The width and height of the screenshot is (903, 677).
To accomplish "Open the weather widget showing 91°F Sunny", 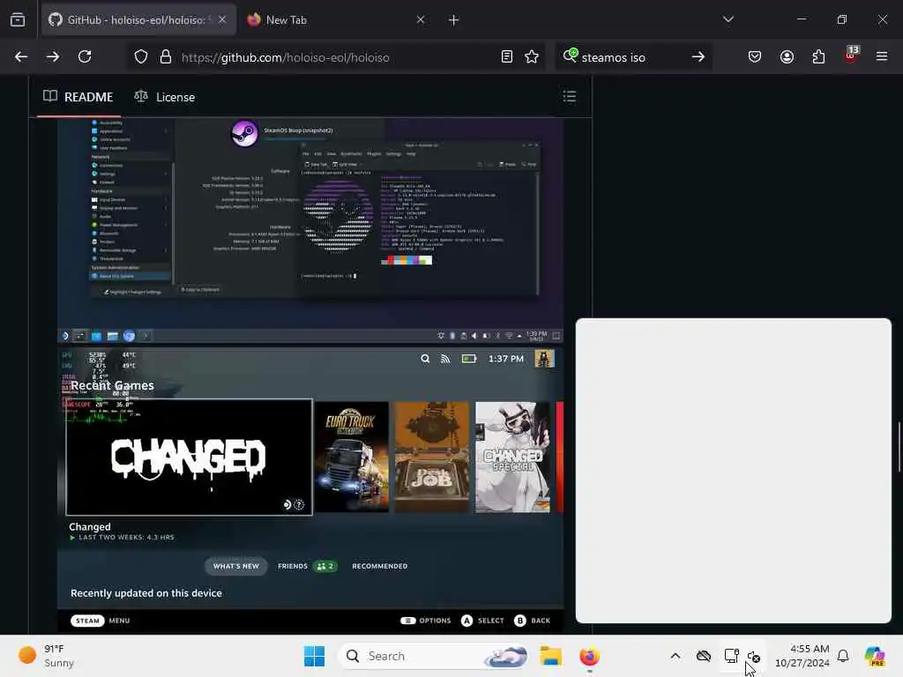I will pos(46,656).
